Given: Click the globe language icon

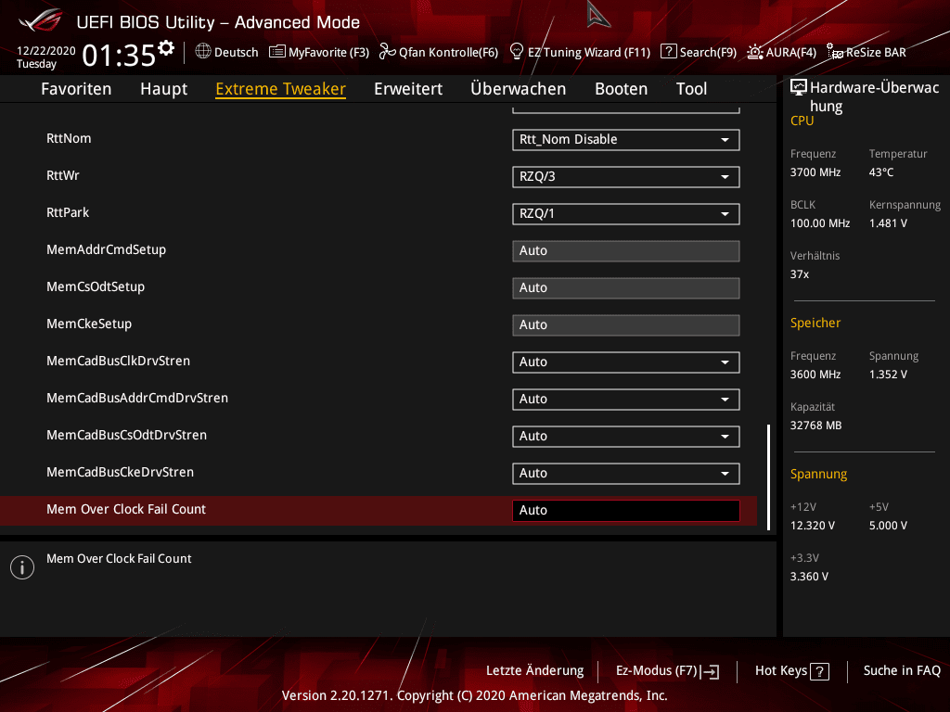Looking at the screenshot, I should click(203, 52).
